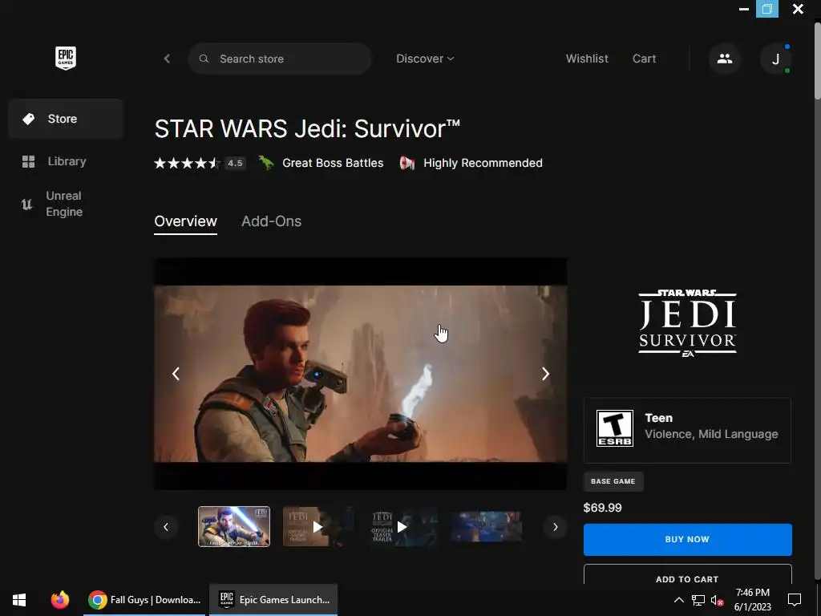Click the Unreal Engine logo icon
The height and width of the screenshot is (616, 821).
pyautogui.click(x=26, y=204)
